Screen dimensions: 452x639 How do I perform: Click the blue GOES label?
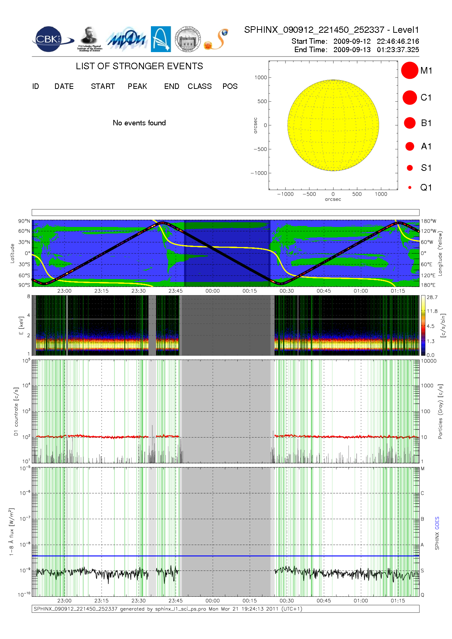point(437,523)
